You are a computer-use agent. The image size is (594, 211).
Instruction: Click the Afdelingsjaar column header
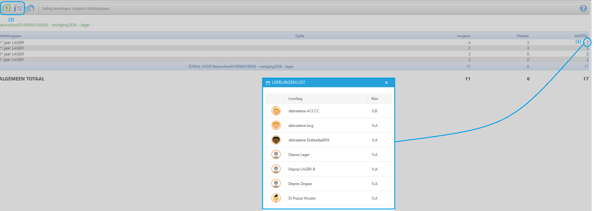click(11, 36)
